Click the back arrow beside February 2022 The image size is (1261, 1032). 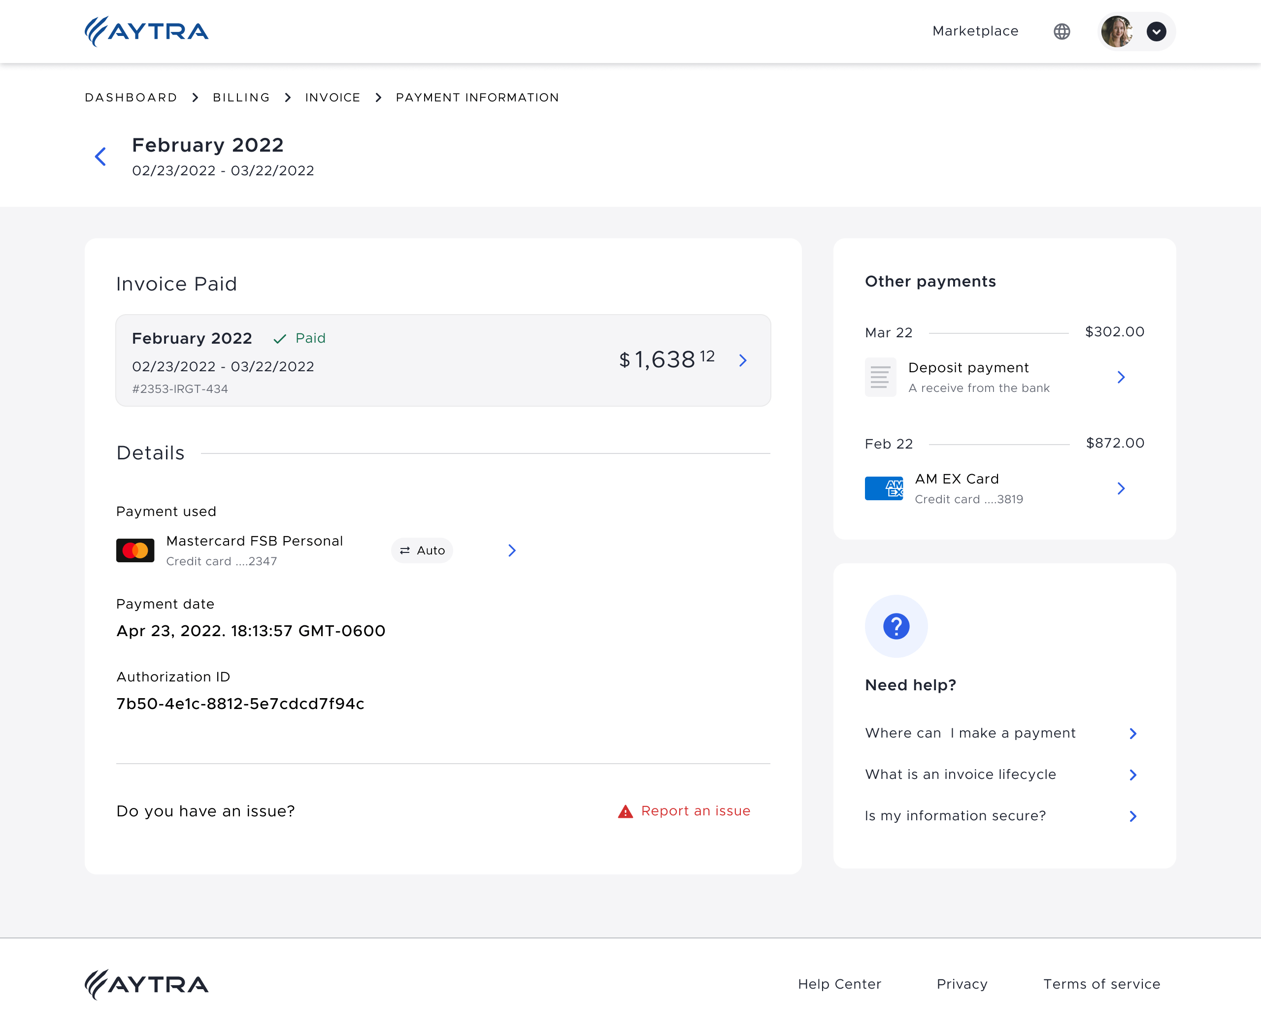(100, 157)
